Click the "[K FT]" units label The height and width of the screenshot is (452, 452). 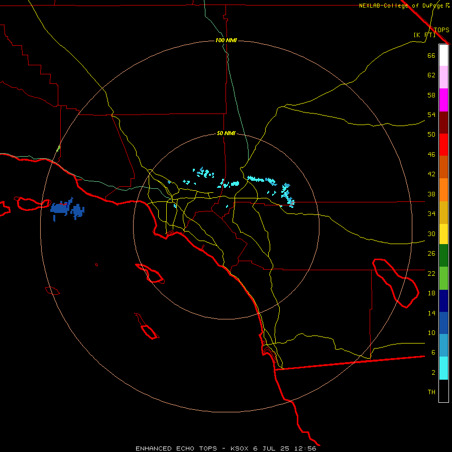pyautogui.click(x=424, y=35)
